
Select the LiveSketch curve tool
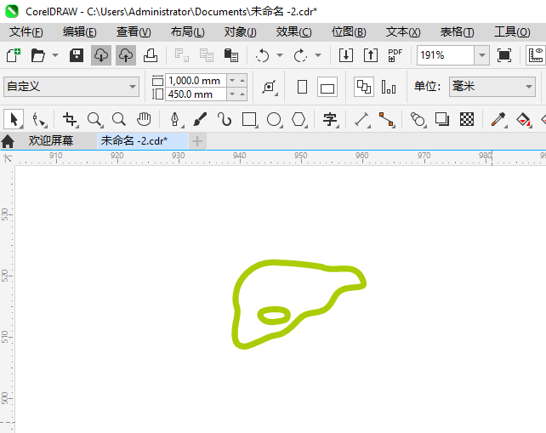(x=225, y=119)
